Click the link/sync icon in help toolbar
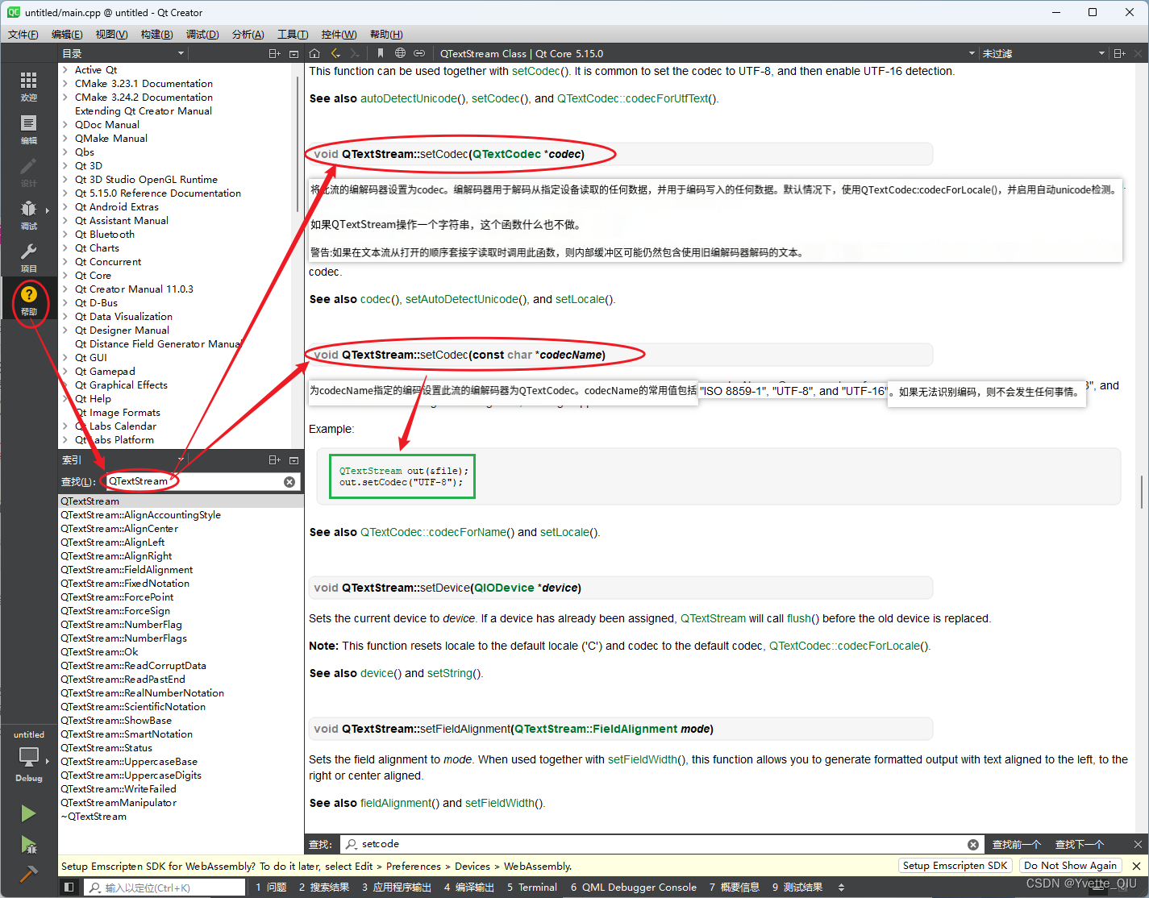1149x898 pixels. [419, 53]
